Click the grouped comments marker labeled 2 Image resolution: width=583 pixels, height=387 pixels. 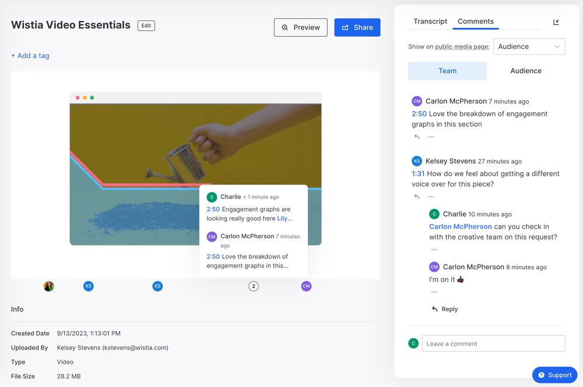[254, 286]
